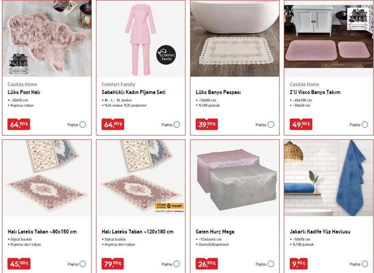374x273 pixels.
Task: Click the Comfort Family round logo badge
Action: [166, 55]
